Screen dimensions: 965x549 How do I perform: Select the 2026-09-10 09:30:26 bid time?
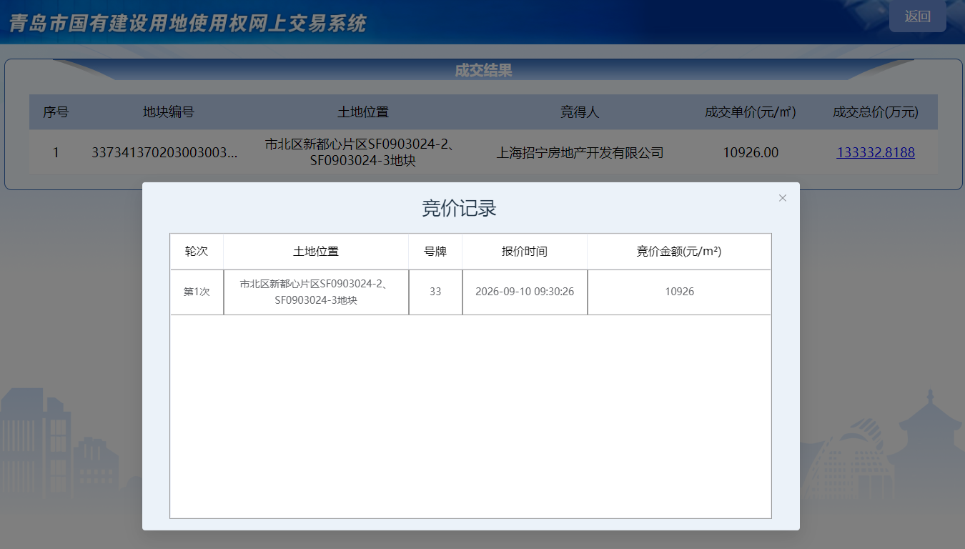tap(525, 292)
